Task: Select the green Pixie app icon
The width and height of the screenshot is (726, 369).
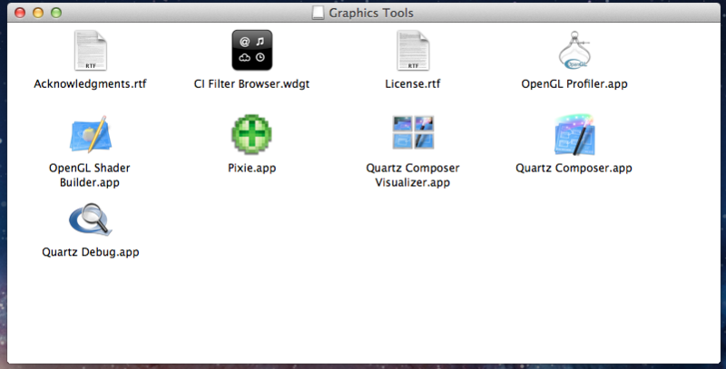Action: click(252, 134)
